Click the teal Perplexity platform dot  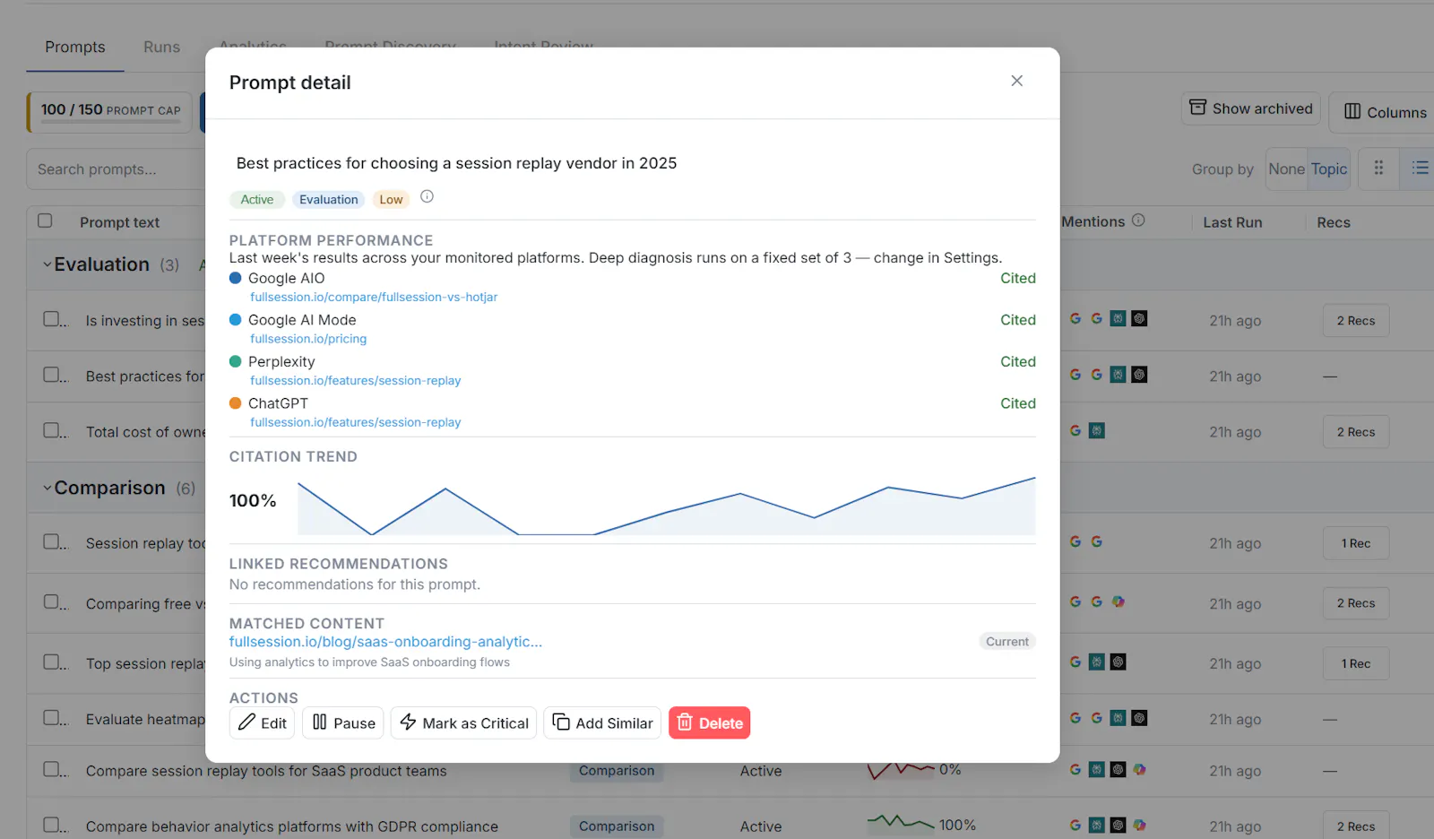[236, 361]
